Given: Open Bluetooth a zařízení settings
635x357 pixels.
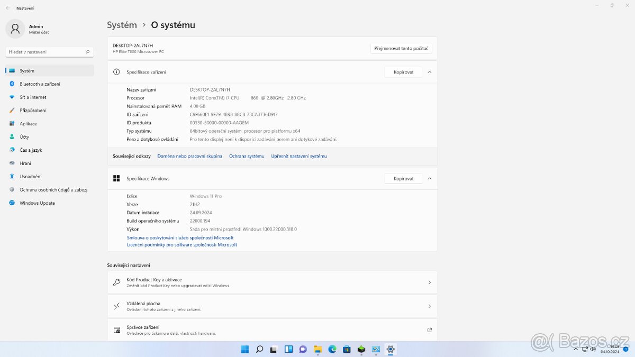Looking at the screenshot, I should [40, 84].
